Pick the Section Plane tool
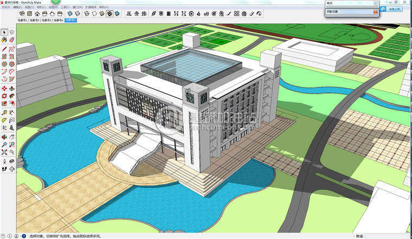Image resolution: width=412 pixels, height=239 pixels. pyautogui.click(x=12, y=169)
